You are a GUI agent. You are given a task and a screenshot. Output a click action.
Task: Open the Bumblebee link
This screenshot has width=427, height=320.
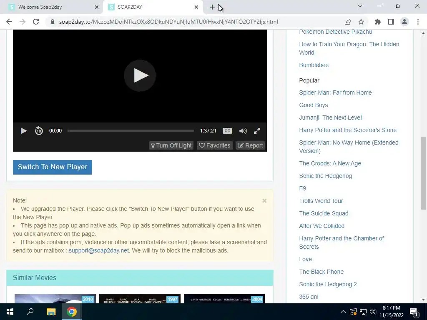314,65
